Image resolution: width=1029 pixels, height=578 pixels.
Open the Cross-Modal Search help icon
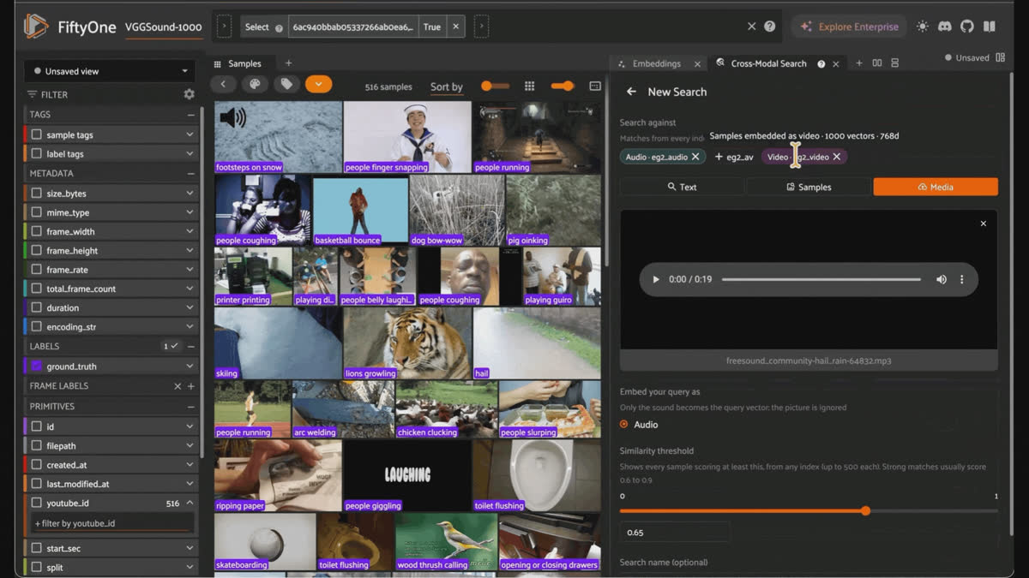pyautogui.click(x=821, y=64)
